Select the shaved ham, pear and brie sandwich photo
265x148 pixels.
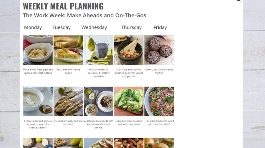pyautogui.click(x=68, y=102)
